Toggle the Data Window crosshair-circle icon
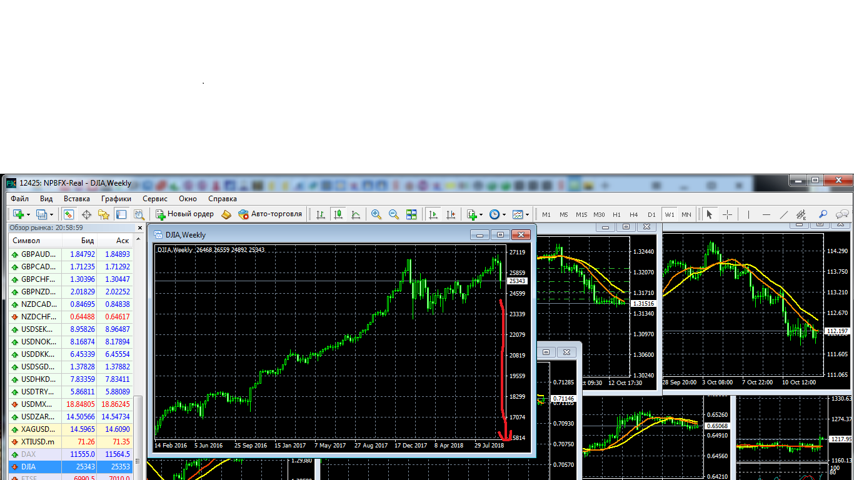This screenshot has height=480, width=854. [86, 214]
